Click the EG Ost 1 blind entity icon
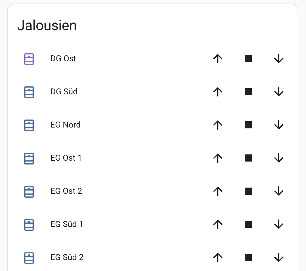 point(29,158)
